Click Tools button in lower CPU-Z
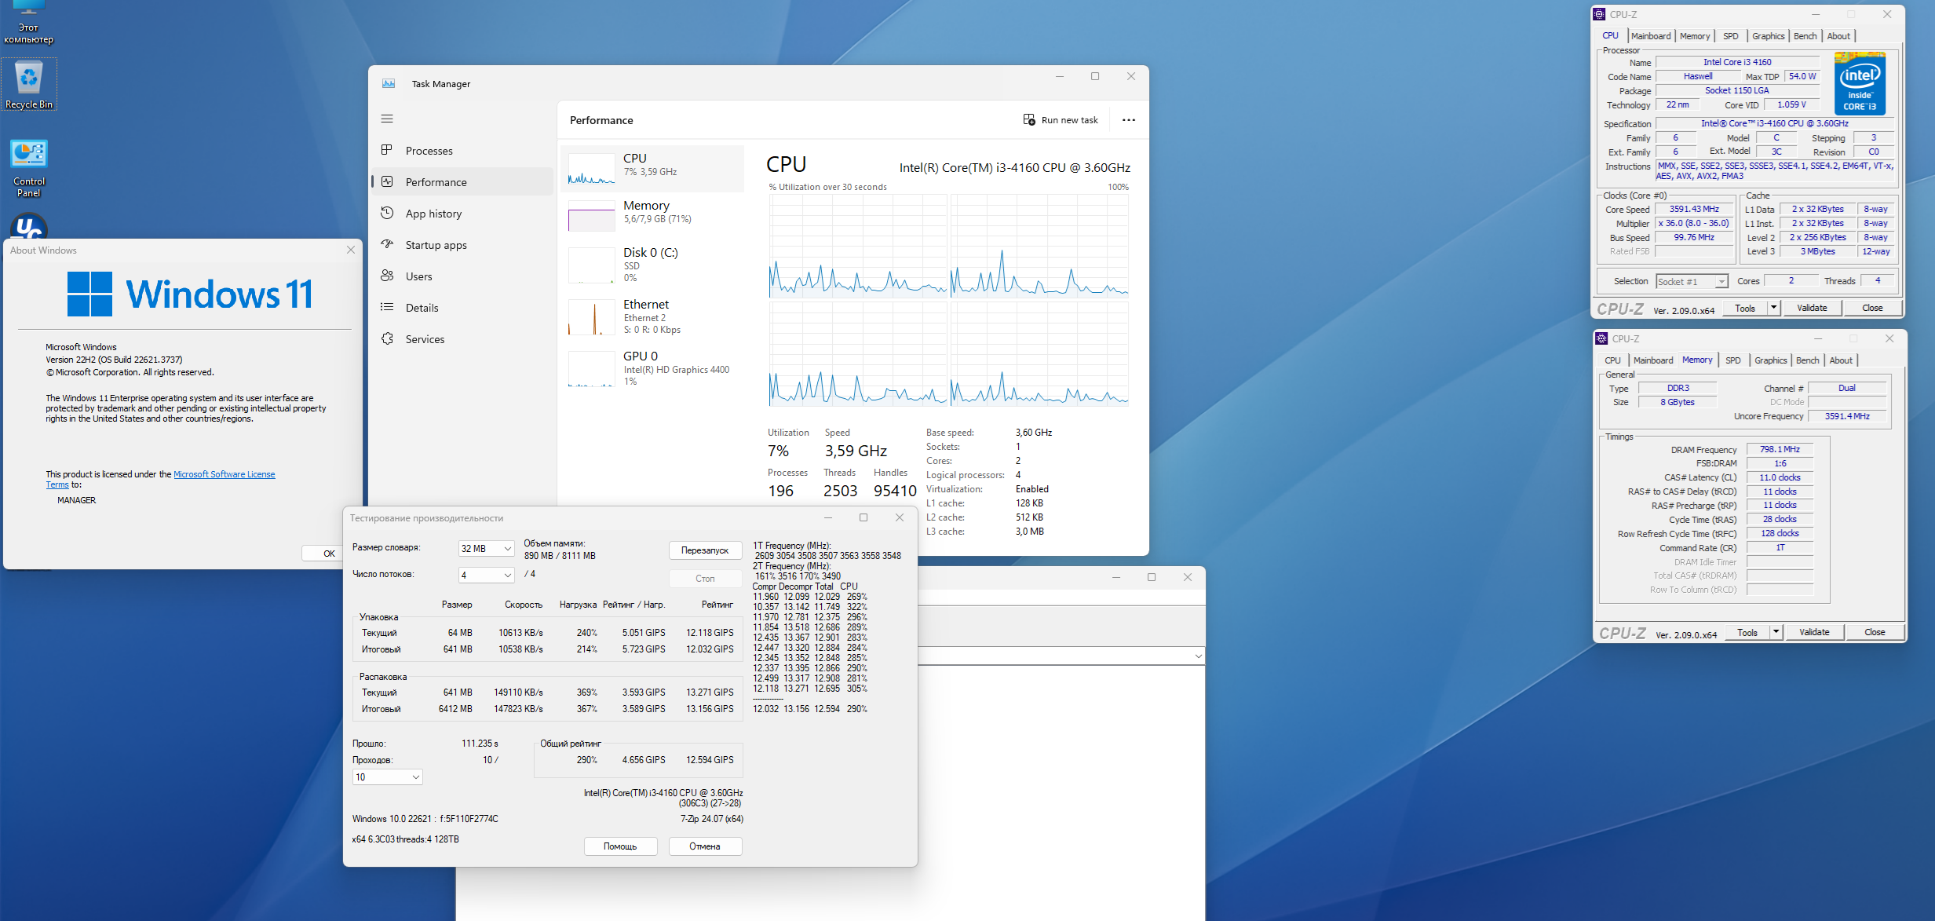 1747,632
